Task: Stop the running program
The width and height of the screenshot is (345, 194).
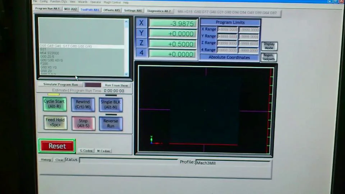Action: click(x=83, y=123)
